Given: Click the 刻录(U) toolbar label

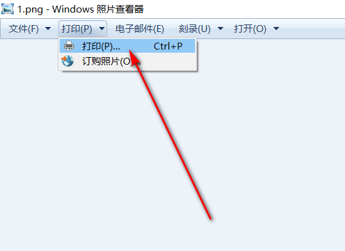Looking at the screenshot, I should tap(194, 29).
